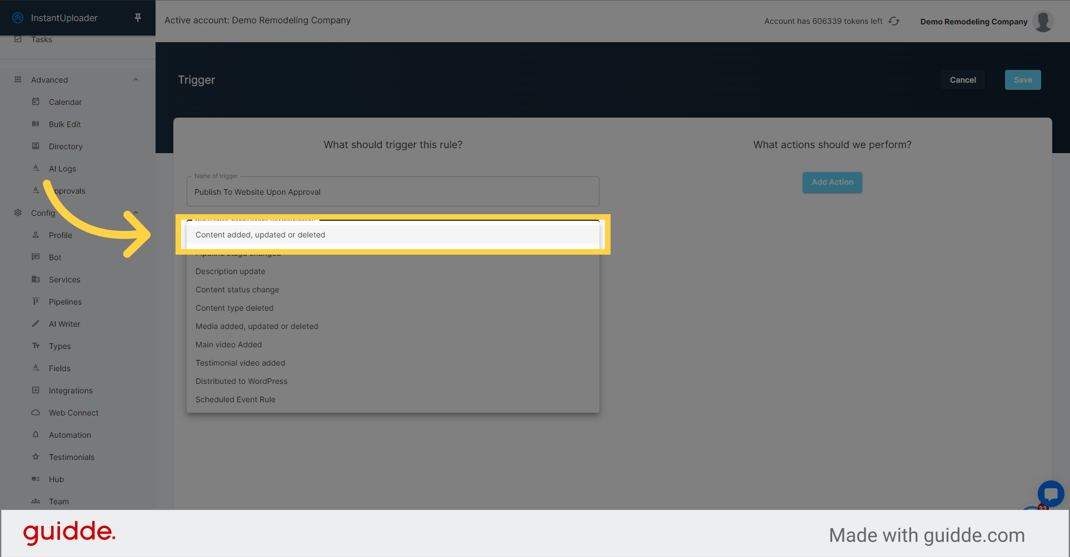
Task: Select Tasks in the sidebar
Action: pos(42,39)
